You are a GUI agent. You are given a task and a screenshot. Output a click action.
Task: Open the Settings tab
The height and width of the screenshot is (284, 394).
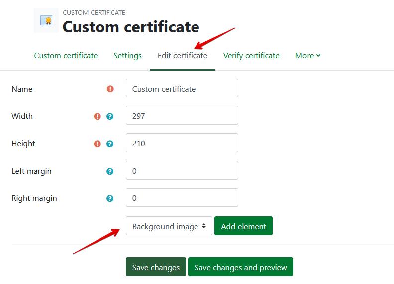[127, 56]
